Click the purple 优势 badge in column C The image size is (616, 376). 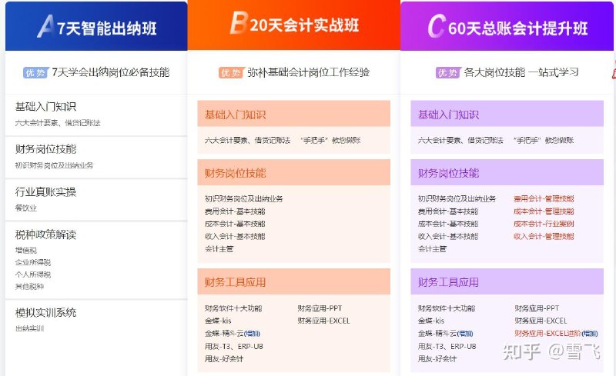447,72
